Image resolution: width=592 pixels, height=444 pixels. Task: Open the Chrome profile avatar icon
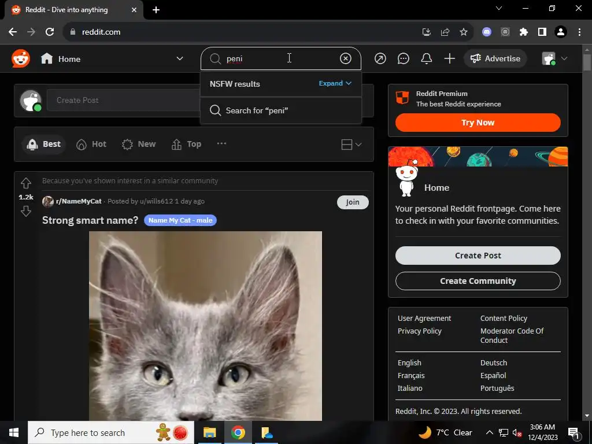561,32
